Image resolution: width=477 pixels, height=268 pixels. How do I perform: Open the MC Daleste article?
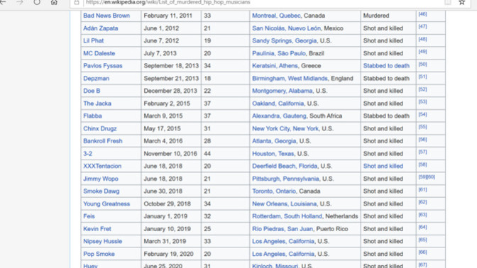tap(99, 53)
